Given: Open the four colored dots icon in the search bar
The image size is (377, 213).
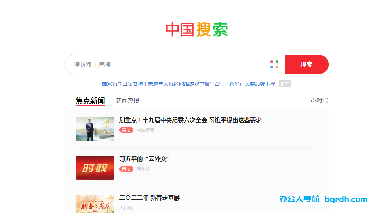Looking at the screenshot, I should point(274,64).
